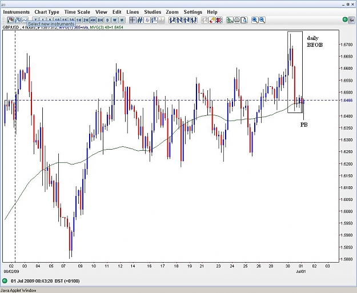Image resolution: width=357 pixels, height=293 pixels.
Task: Open the Chart Type menu
Action: 47,12
